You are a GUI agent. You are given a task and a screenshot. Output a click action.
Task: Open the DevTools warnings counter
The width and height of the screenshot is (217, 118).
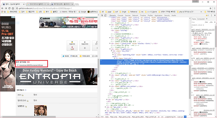[x=207, y=15]
